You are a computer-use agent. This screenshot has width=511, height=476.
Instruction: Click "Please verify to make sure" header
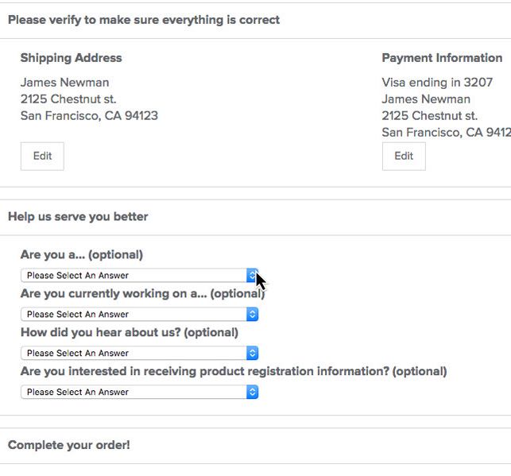[144, 20]
